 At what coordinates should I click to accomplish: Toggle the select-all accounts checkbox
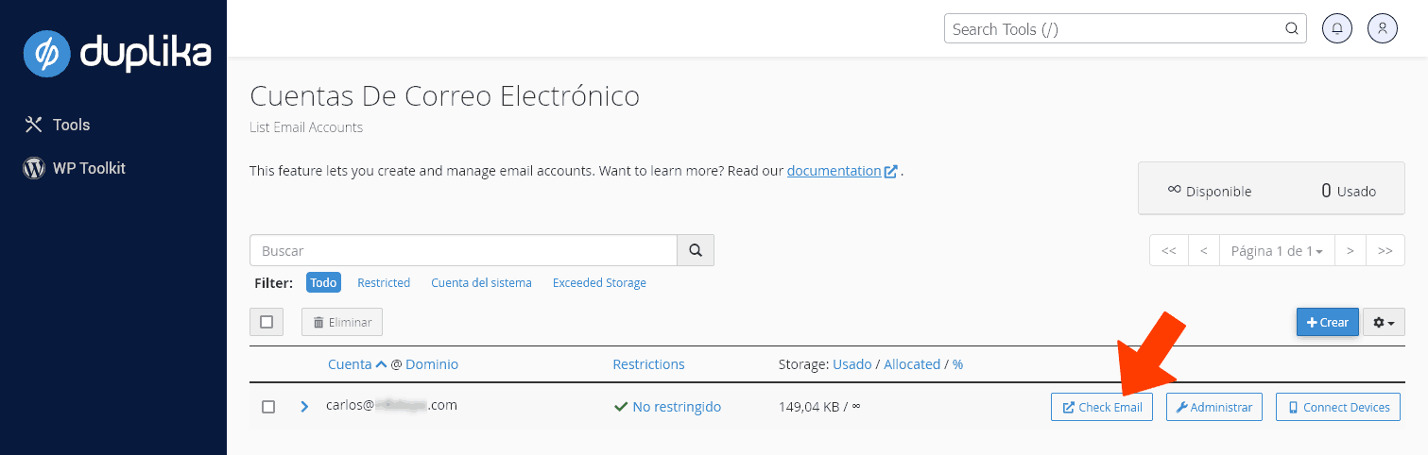click(x=267, y=322)
